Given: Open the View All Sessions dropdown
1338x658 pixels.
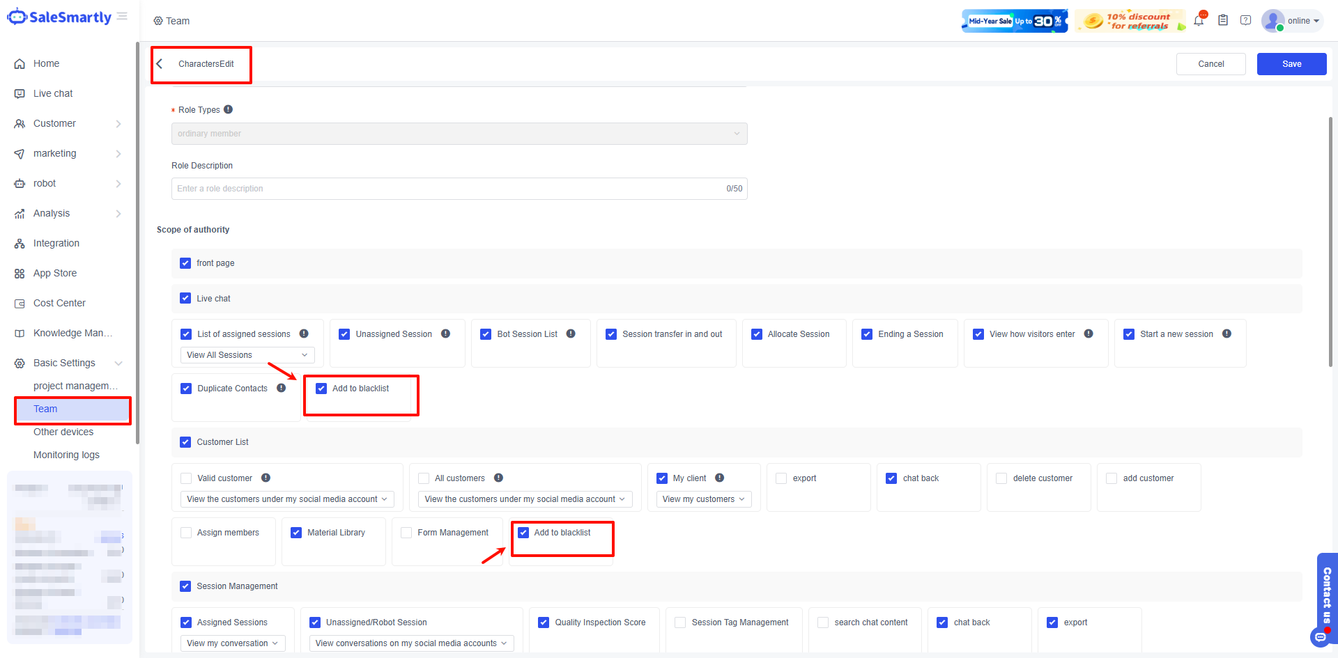Looking at the screenshot, I should [x=247, y=355].
